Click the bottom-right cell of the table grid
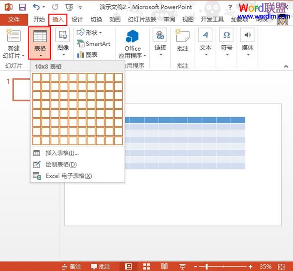Screen dimensions: 293x271 click(x=119, y=141)
